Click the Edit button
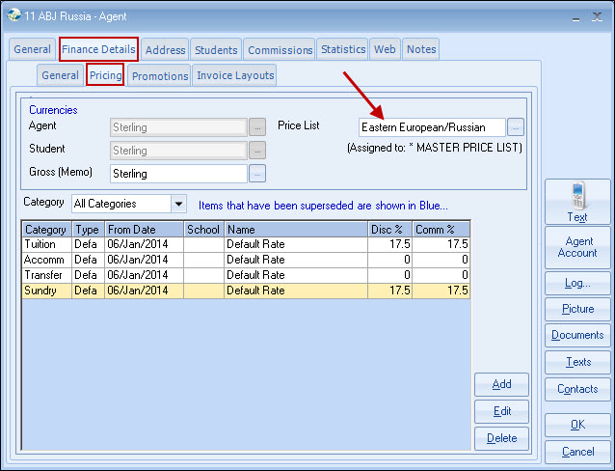Screen dimensions: 615x471 click(501, 411)
